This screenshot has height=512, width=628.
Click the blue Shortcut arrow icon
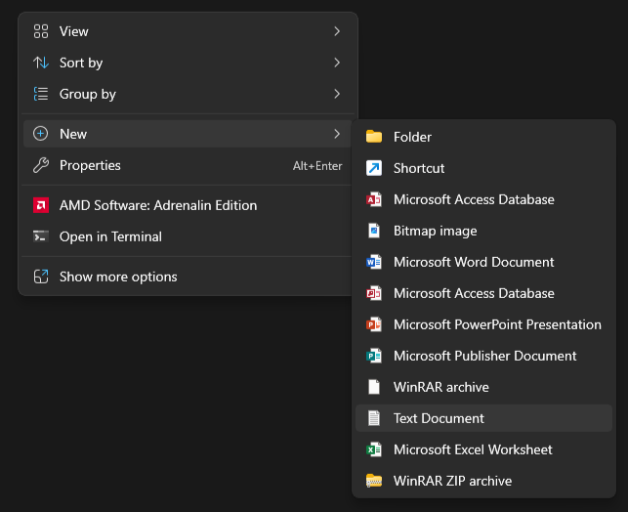click(x=374, y=168)
